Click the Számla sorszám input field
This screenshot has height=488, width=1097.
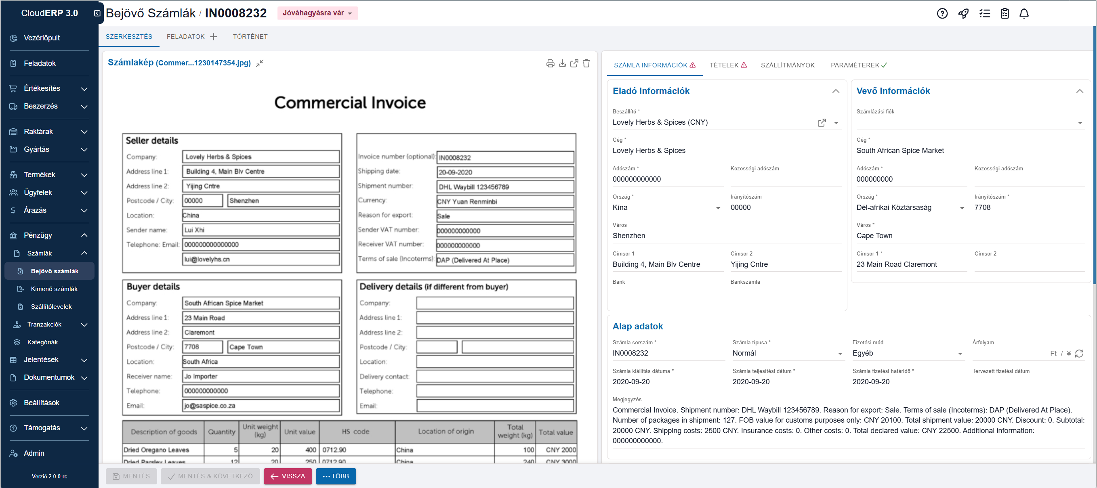click(668, 354)
